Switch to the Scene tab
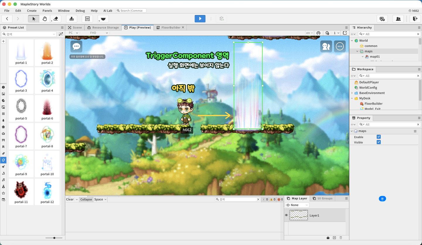Screen dimensions: 422x245 pos(75,28)
